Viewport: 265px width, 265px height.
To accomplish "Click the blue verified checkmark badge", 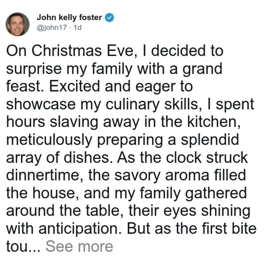I will pyautogui.click(x=109, y=17).
